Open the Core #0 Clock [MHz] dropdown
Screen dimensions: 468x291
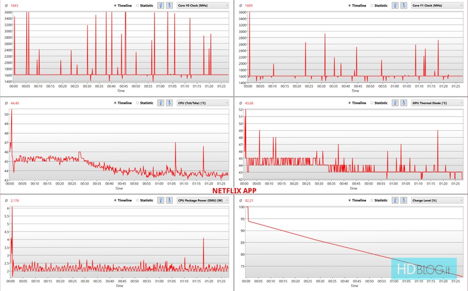[203, 5]
